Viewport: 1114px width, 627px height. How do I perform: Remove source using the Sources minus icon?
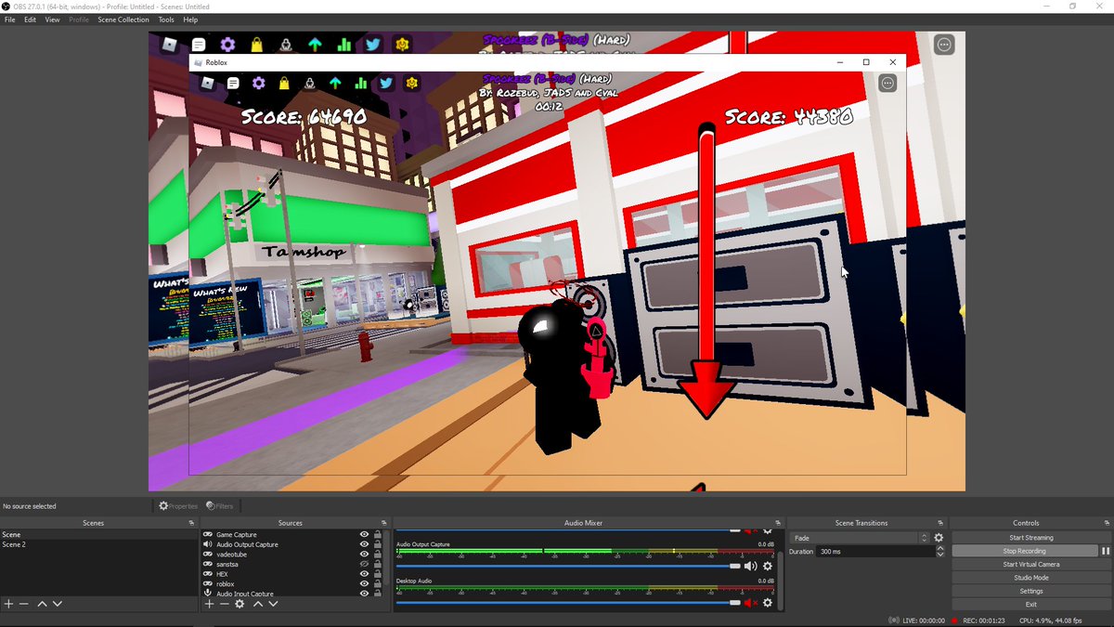pyautogui.click(x=224, y=604)
